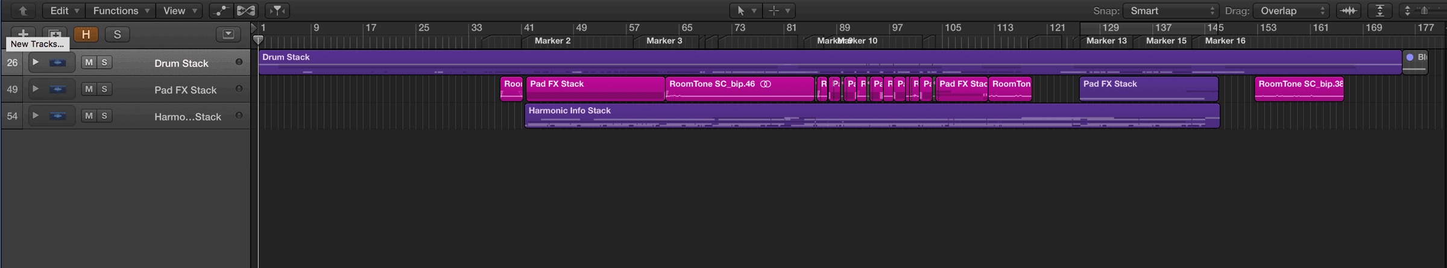This screenshot has height=268, width=1447.
Task: Click the Harmo...Stack track name
Action: pos(188,116)
